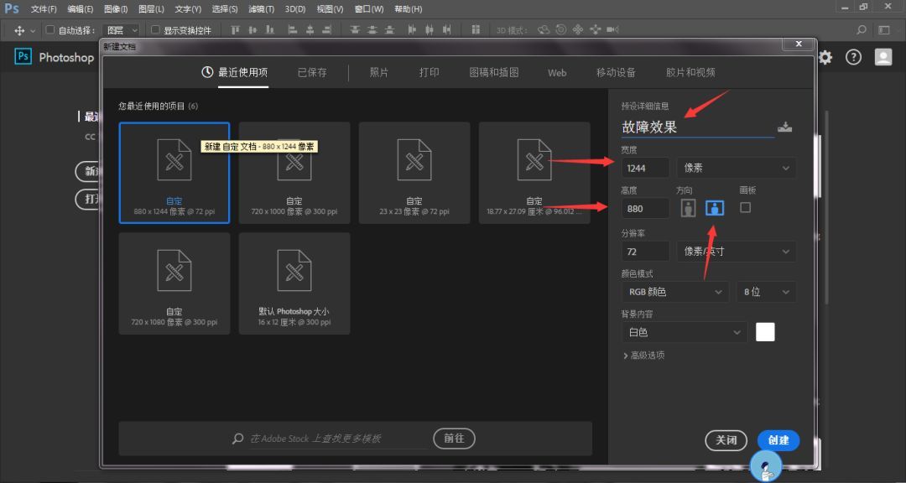The width and height of the screenshot is (906, 483).
Task: Open workspace layout switcher icon
Action: pos(884,30)
